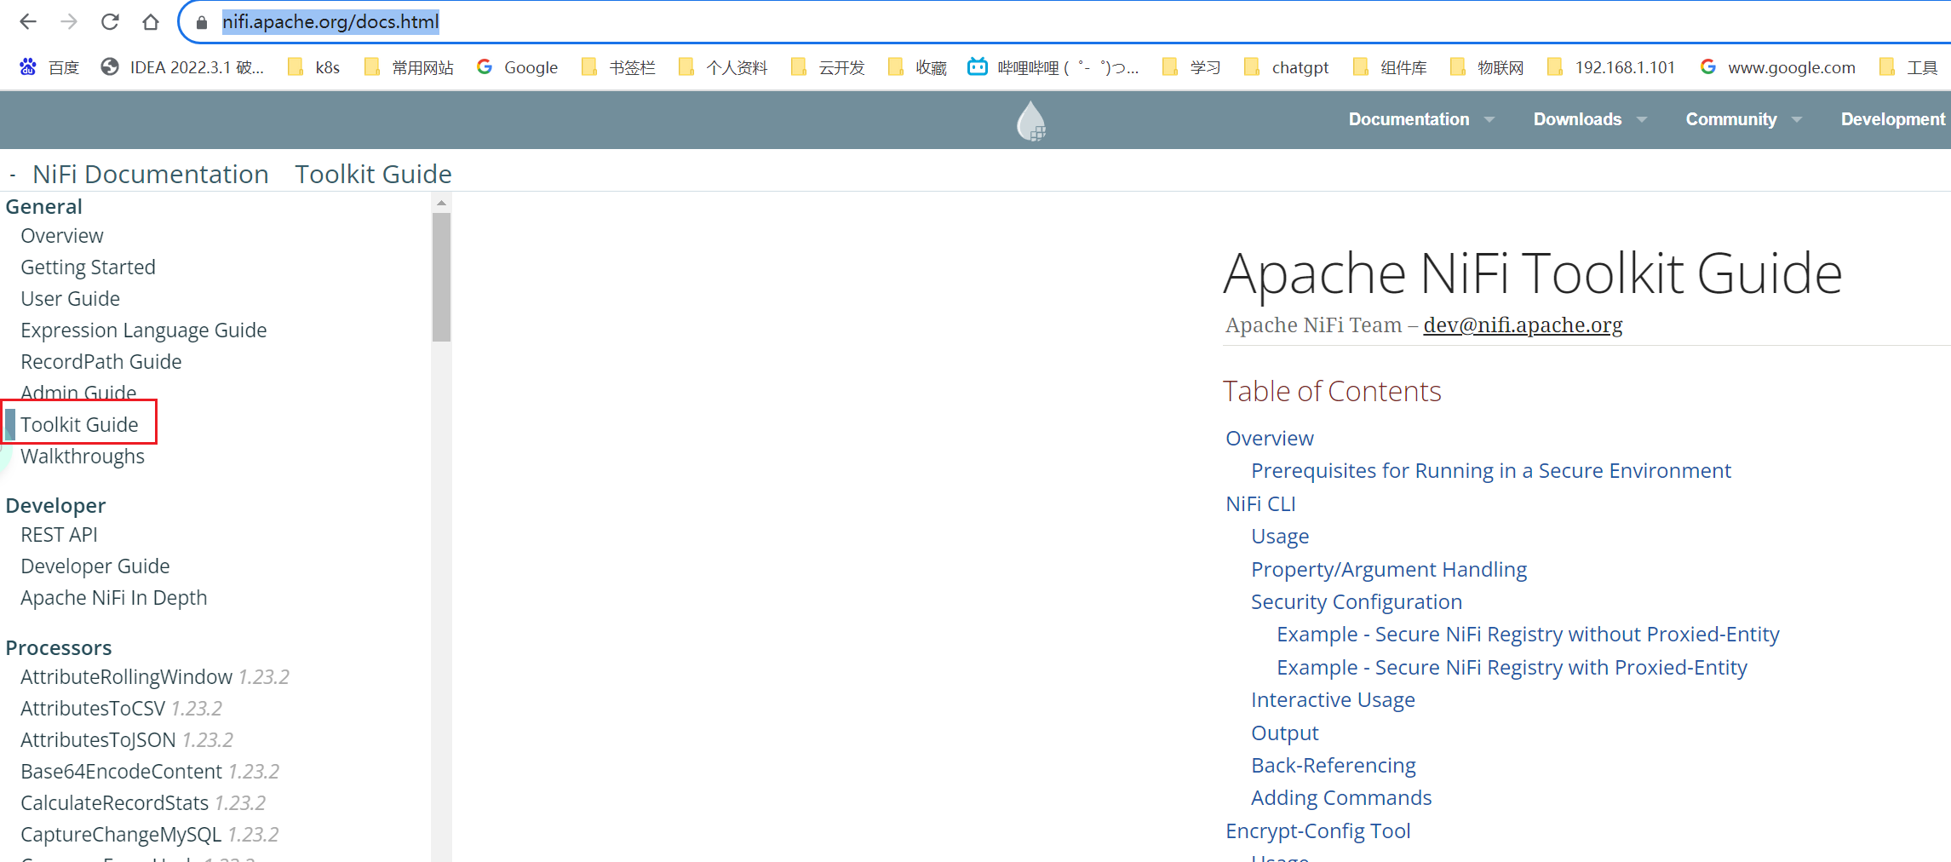1951x862 pixels.
Task: Expand the Downloads dropdown menu
Action: [x=1589, y=119]
